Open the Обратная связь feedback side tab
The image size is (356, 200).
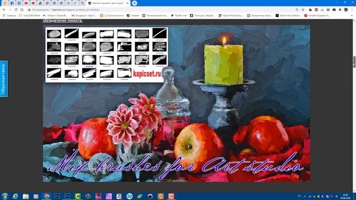[x=4, y=79]
